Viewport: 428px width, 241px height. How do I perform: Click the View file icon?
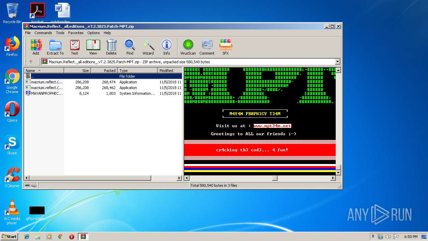pyautogui.click(x=93, y=47)
